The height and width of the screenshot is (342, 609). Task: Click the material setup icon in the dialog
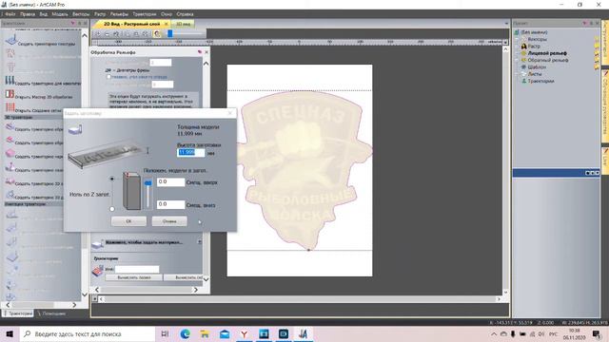point(75,129)
